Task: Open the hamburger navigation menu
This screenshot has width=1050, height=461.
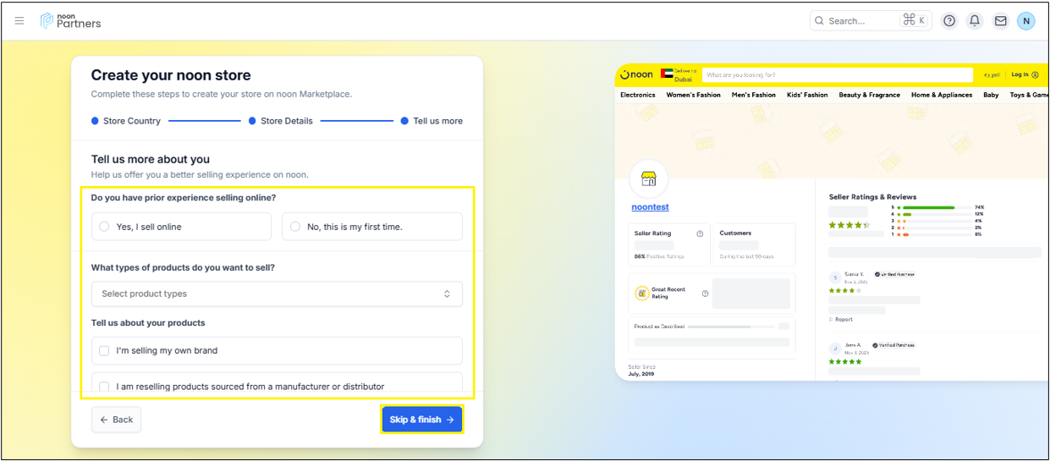Action: [19, 20]
